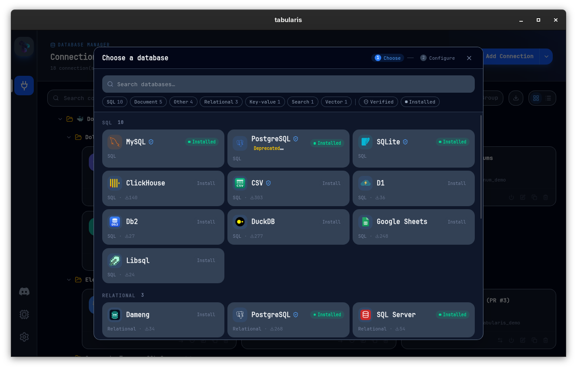Click the swap arrows icon on the PR #3 card
This screenshot has height=369, width=577.
(500, 340)
